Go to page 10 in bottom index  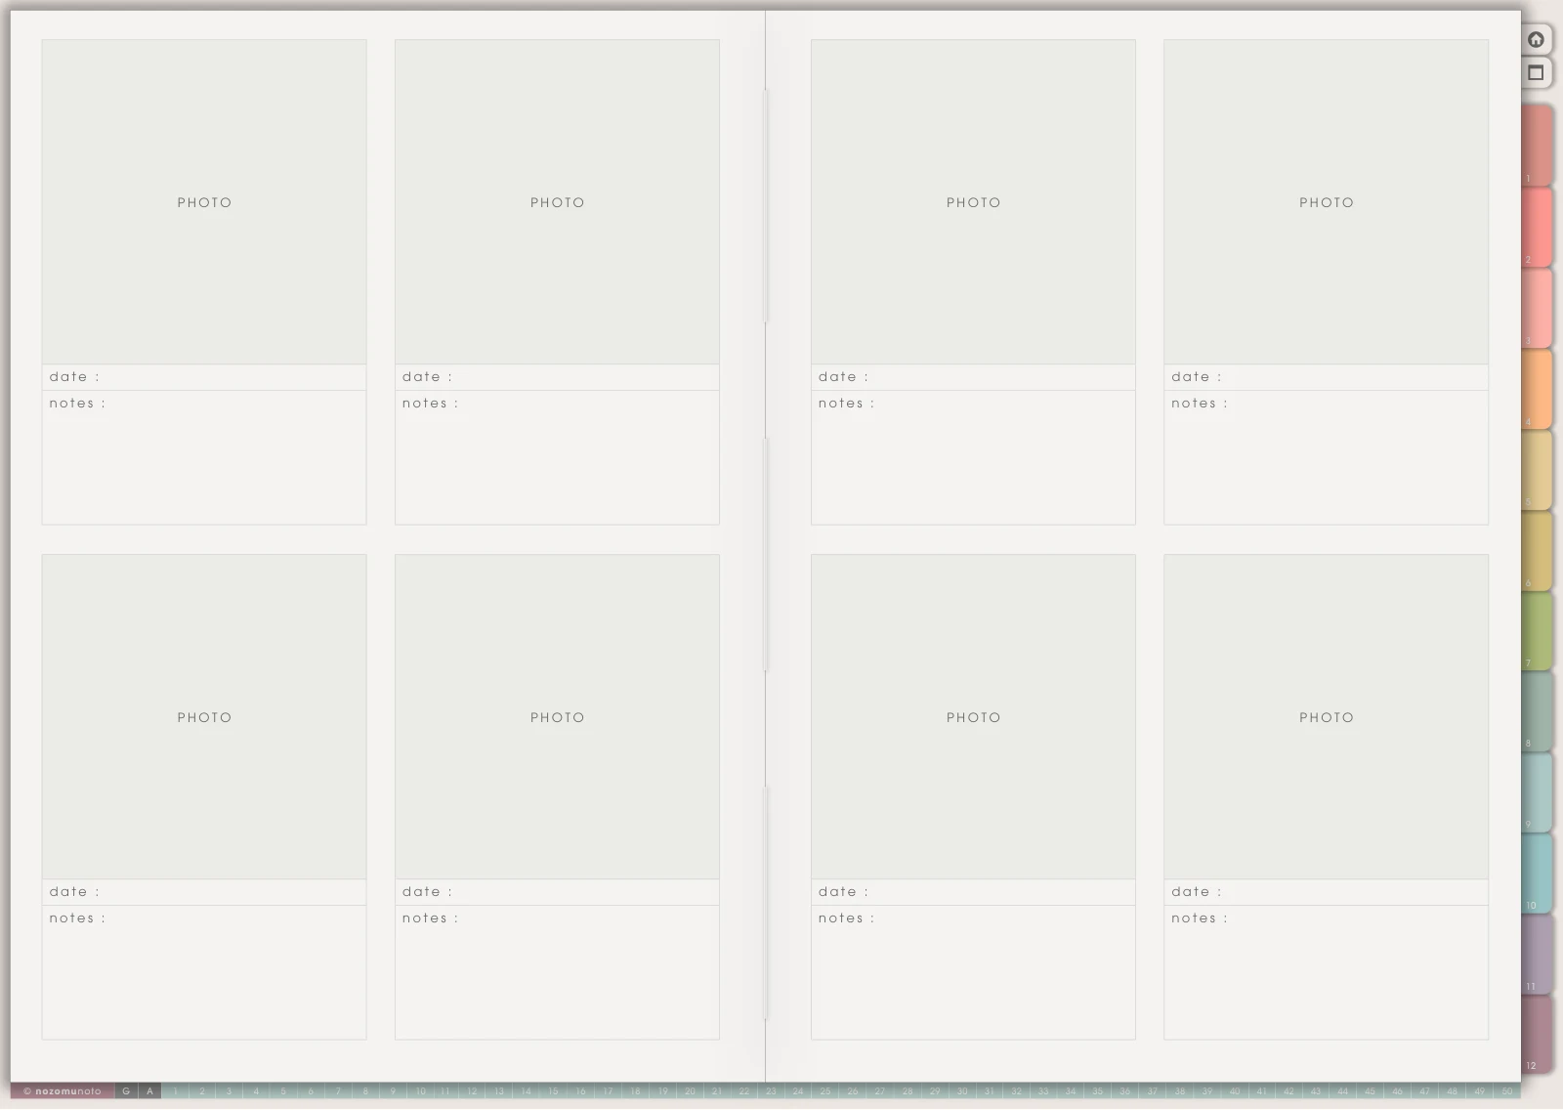tap(420, 1091)
